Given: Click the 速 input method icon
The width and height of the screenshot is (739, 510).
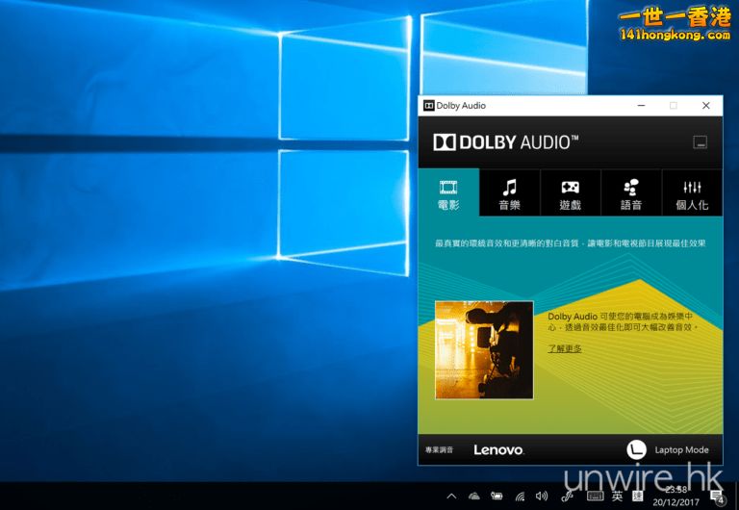Looking at the screenshot, I should (x=638, y=496).
